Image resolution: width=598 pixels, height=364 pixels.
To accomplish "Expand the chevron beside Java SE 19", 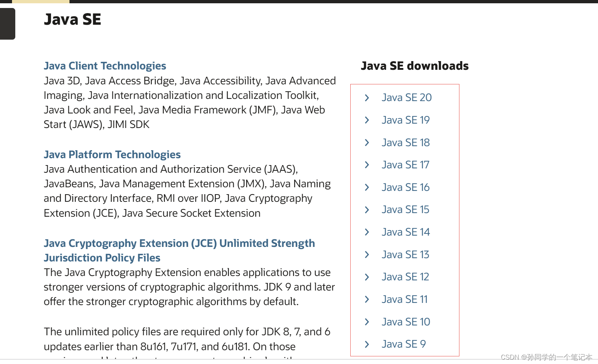I will (367, 120).
